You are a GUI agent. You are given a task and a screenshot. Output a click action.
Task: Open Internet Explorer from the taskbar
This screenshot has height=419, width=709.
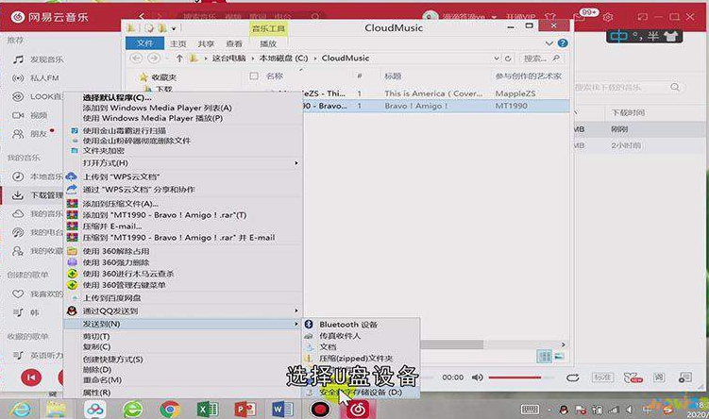pyautogui.click(x=21, y=410)
